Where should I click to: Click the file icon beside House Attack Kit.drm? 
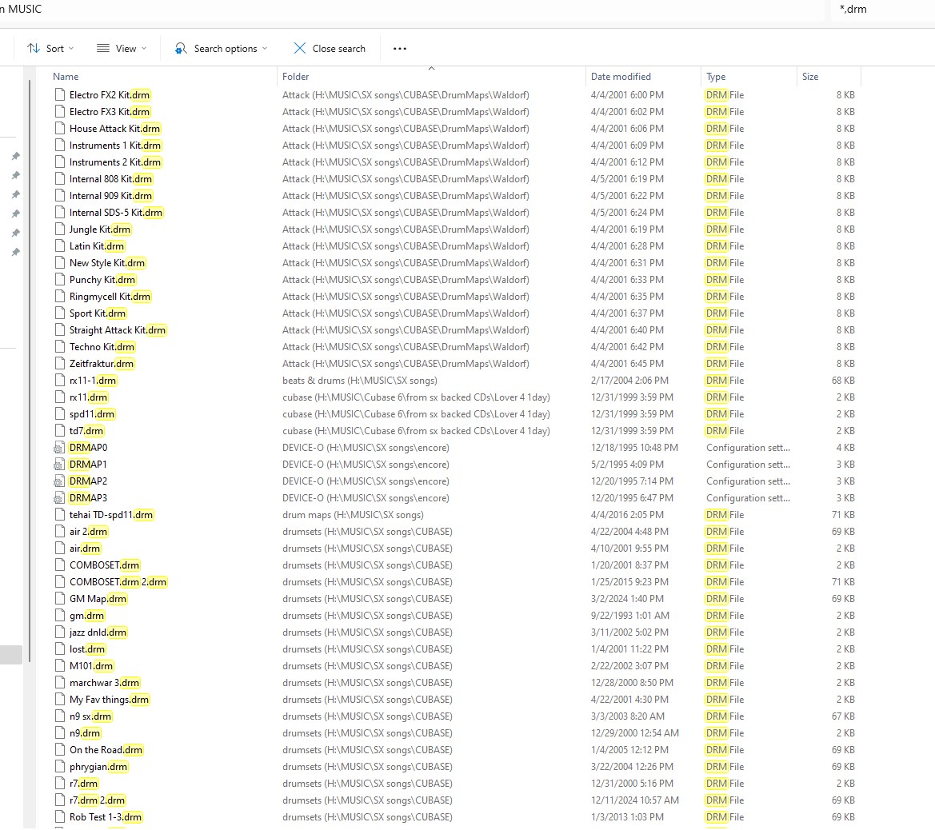click(59, 128)
